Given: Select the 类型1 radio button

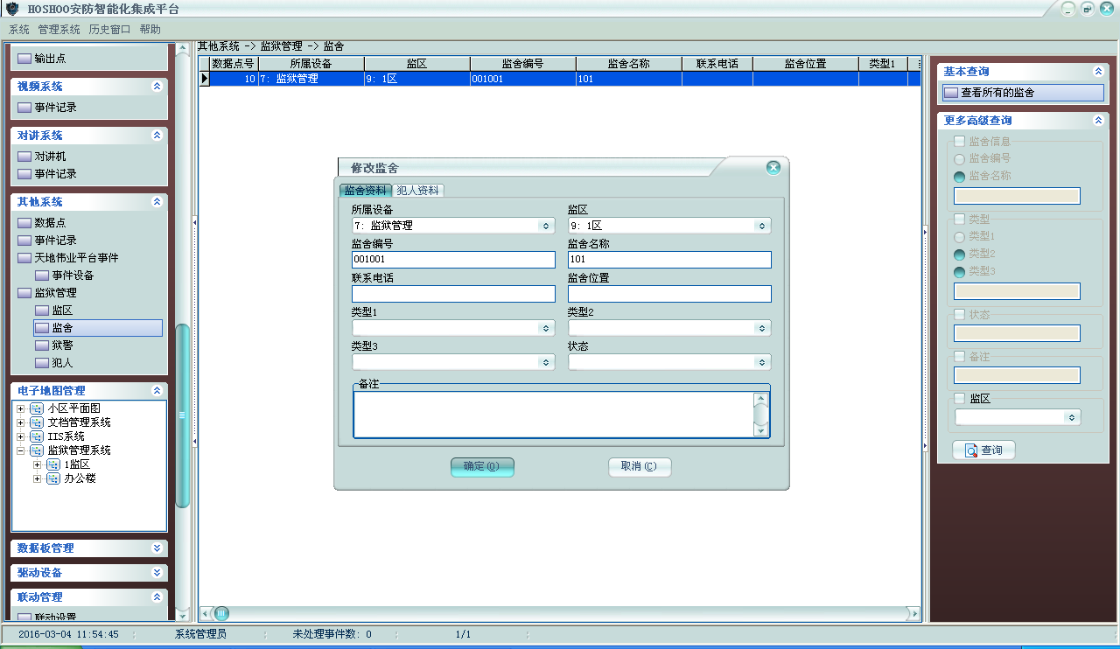Looking at the screenshot, I should pyautogui.click(x=959, y=236).
